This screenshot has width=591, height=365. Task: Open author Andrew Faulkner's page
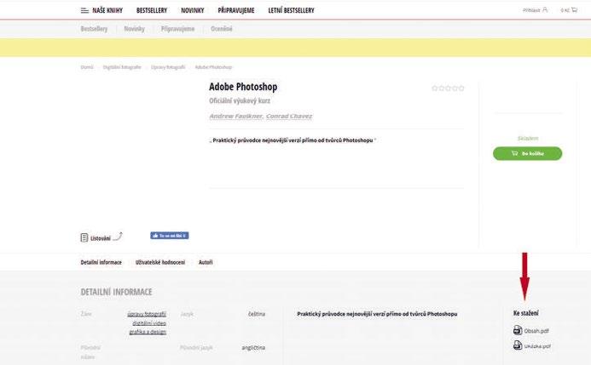236,117
